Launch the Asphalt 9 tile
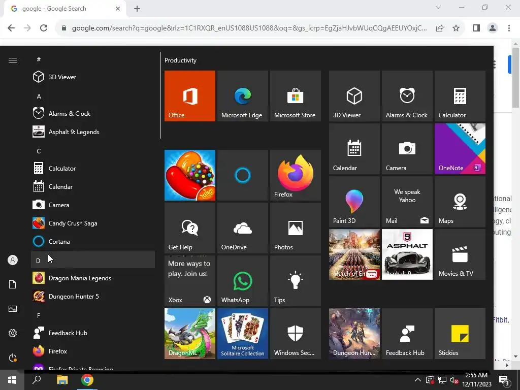This screenshot has width=520, height=390. point(407,254)
